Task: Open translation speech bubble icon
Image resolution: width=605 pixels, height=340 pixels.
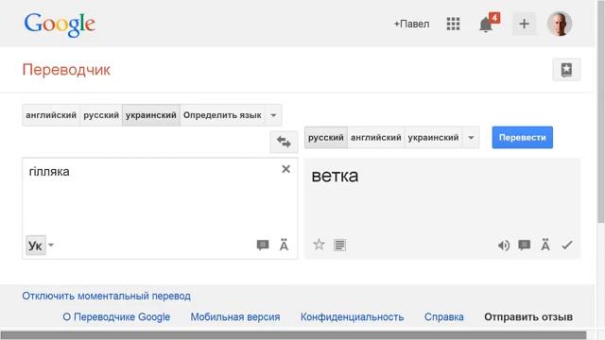Action: point(525,245)
